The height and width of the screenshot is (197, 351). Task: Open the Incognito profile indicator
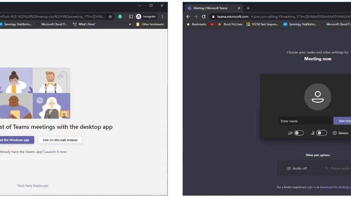tap(146, 17)
